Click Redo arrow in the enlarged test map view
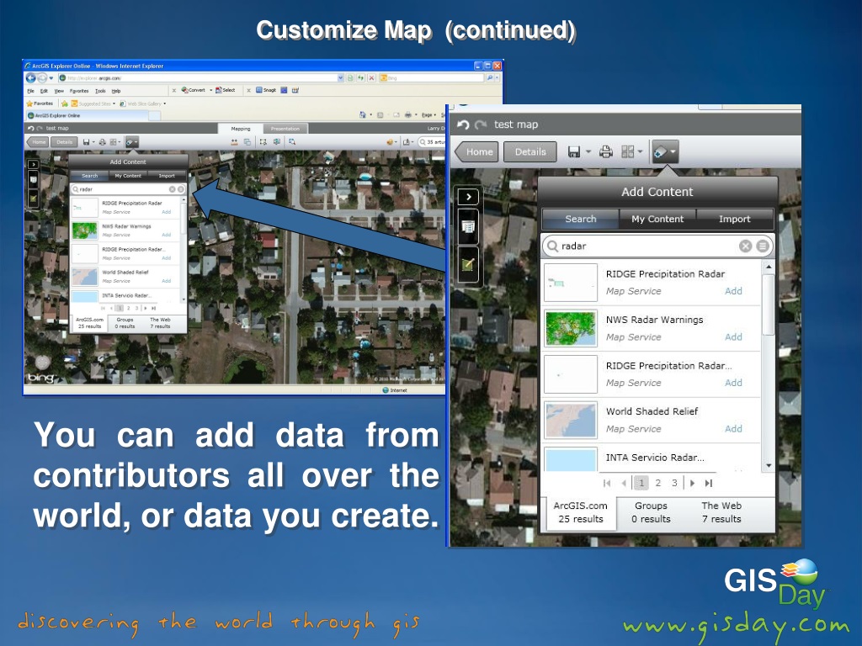 pyautogui.click(x=481, y=124)
